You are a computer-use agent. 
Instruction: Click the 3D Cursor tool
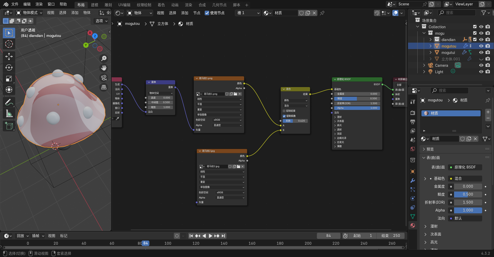pyautogui.click(x=9, y=44)
